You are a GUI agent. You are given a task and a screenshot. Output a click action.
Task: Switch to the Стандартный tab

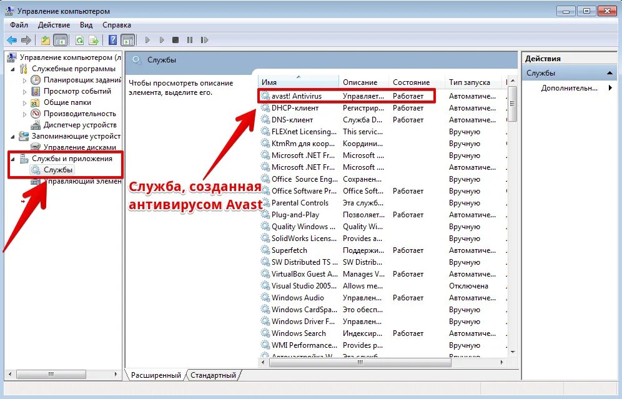click(x=213, y=375)
